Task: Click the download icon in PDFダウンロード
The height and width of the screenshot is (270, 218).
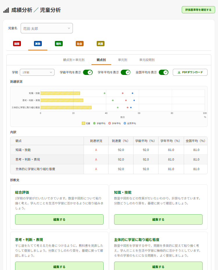Action: click(179, 72)
